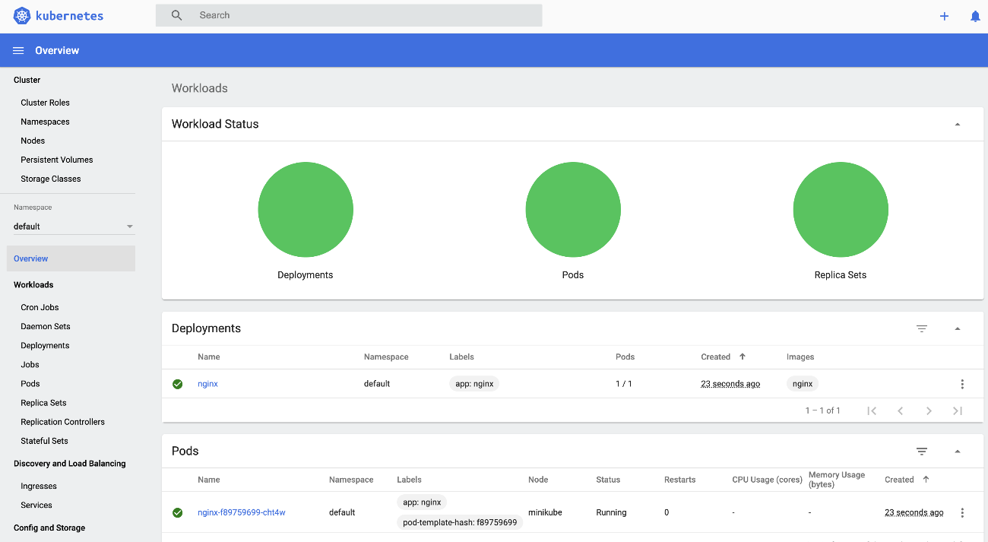Open the Deployments filter icon

coord(922,328)
